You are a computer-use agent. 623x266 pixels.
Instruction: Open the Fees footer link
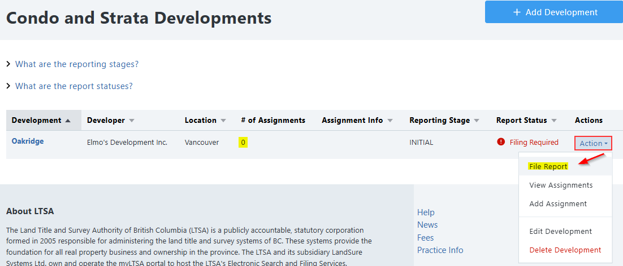click(425, 238)
